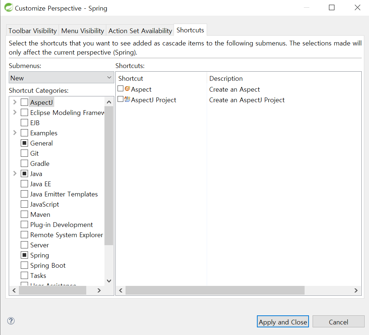
Task: Enable the Aspect shortcut checkbox
Action: click(x=120, y=88)
